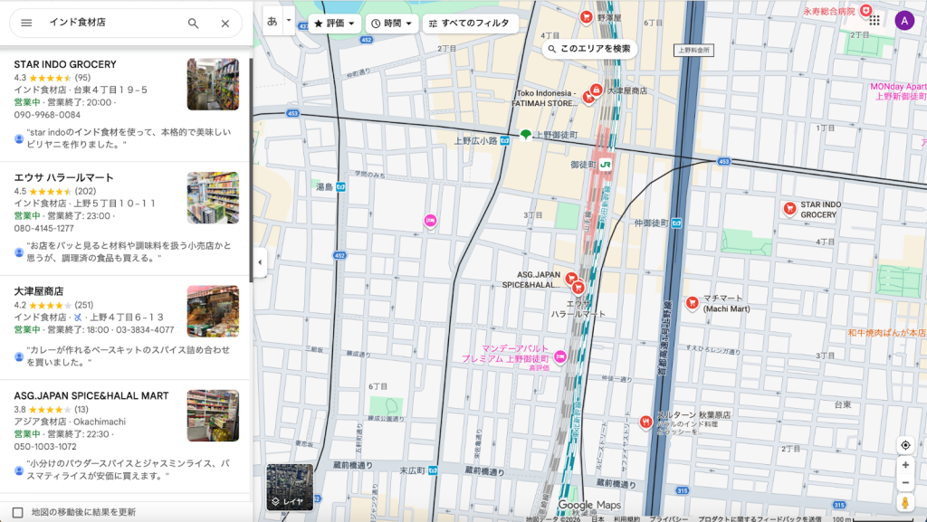The image size is (927, 522).
Task: Open the hamburger main menu
Action: (26, 23)
